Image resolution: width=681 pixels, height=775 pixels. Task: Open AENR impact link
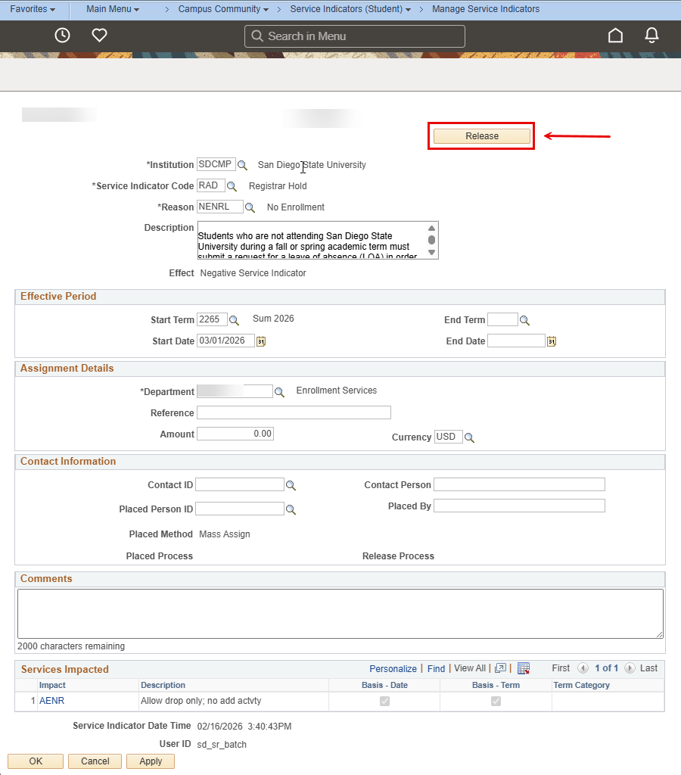coord(52,701)
